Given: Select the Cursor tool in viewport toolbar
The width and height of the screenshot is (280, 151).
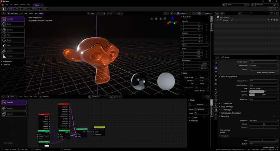Looking at the screenshot, I should pos(13,24).
